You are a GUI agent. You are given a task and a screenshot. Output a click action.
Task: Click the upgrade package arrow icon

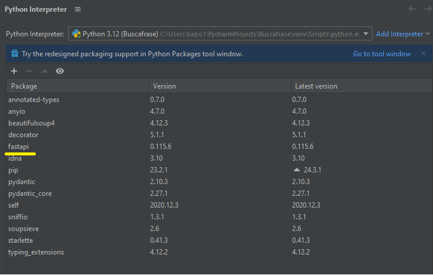[45, 71]
